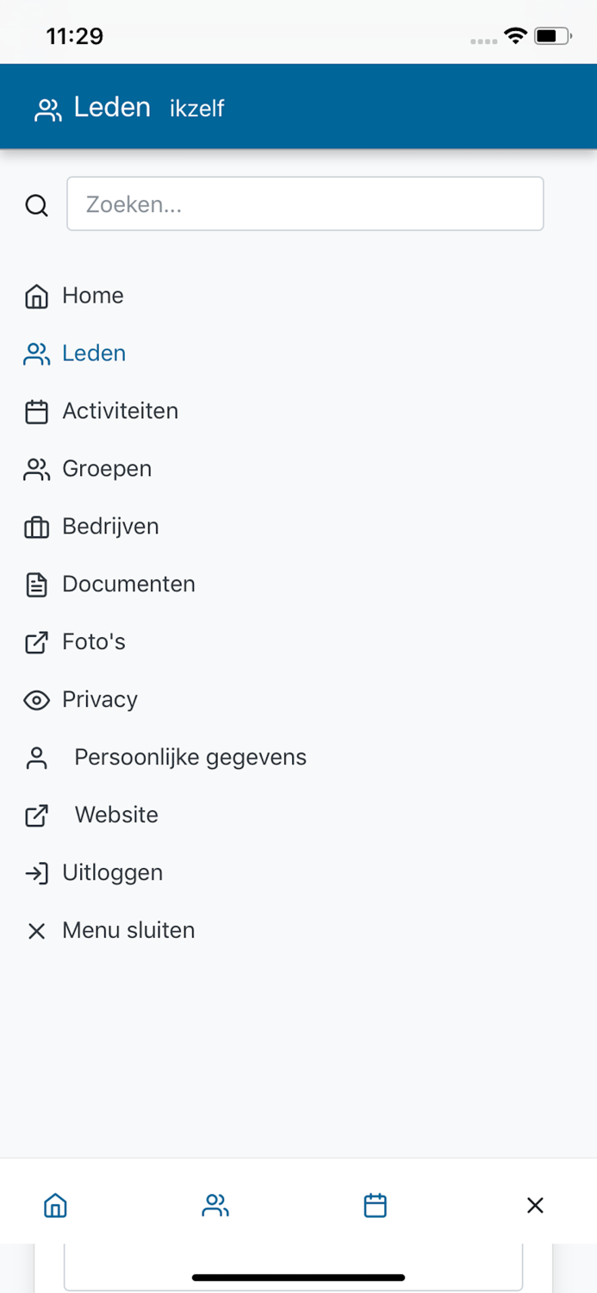Open the Website external link
Screen dimensions: 597x1293
click(x=116, y=815)
